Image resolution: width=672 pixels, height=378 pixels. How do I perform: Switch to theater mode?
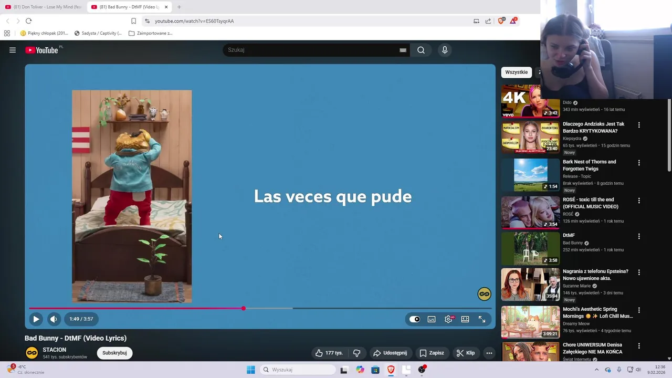point(465,319)
